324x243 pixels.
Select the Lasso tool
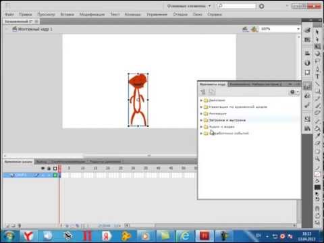(x=317, y=61)
